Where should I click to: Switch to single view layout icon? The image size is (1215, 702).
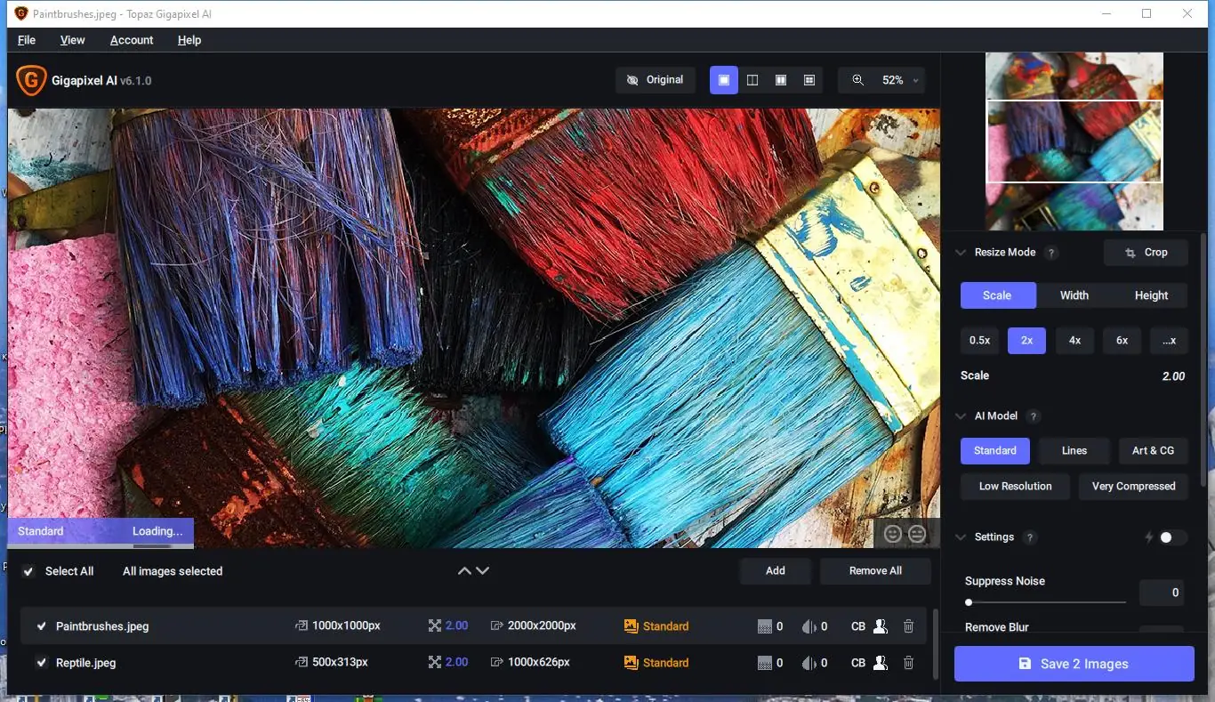724,80
